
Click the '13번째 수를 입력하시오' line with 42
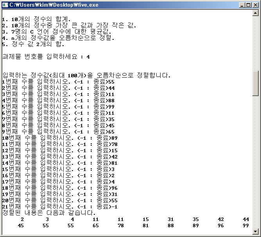click(60, 157)
